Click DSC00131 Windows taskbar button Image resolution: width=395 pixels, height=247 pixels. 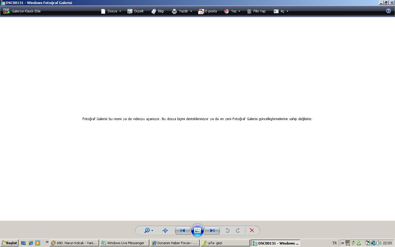pos(275,243)
